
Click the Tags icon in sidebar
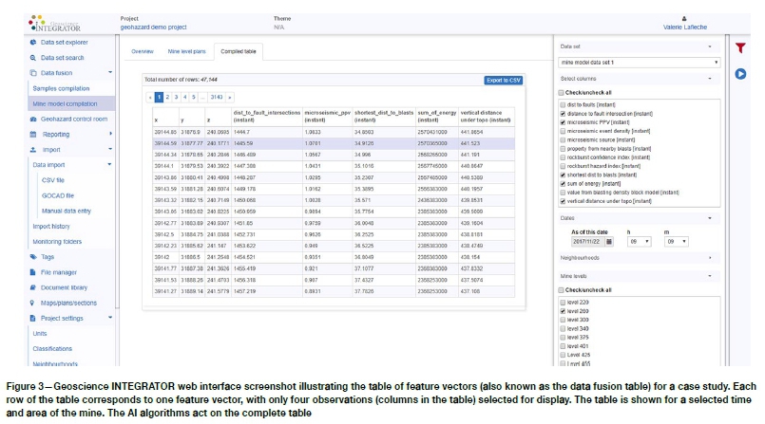(33, 257)
